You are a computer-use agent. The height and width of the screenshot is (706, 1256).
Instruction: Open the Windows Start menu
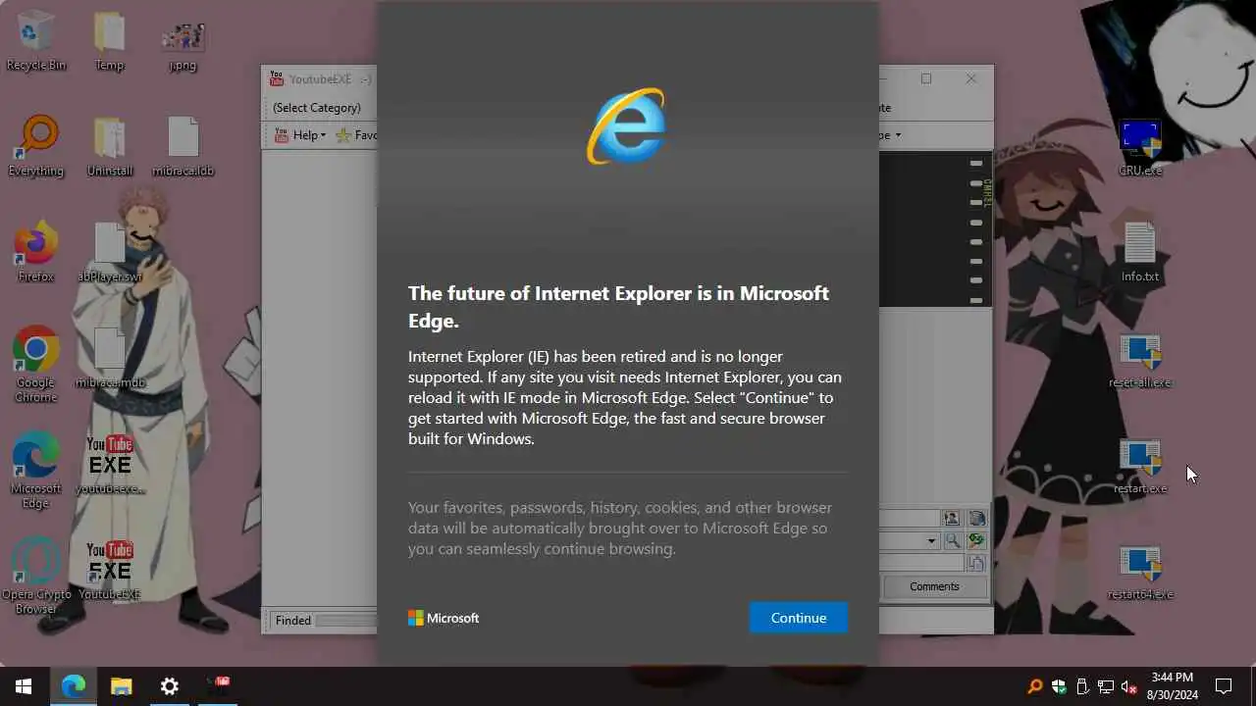click(24, 686)
